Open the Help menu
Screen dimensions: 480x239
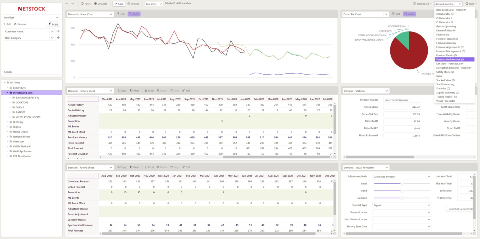471,4
